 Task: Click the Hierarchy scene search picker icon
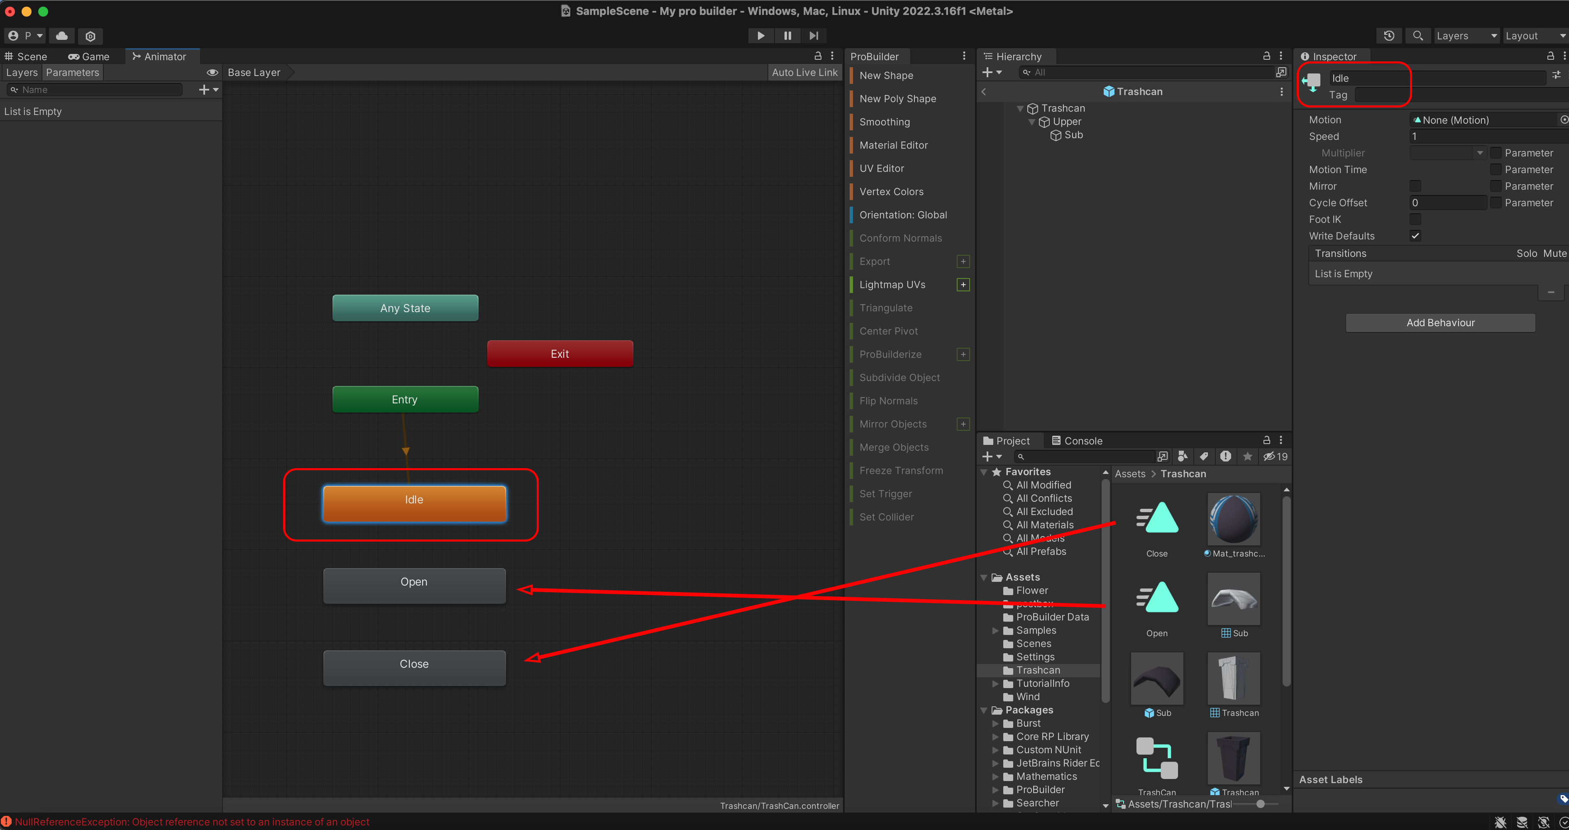coord(1281,73)
